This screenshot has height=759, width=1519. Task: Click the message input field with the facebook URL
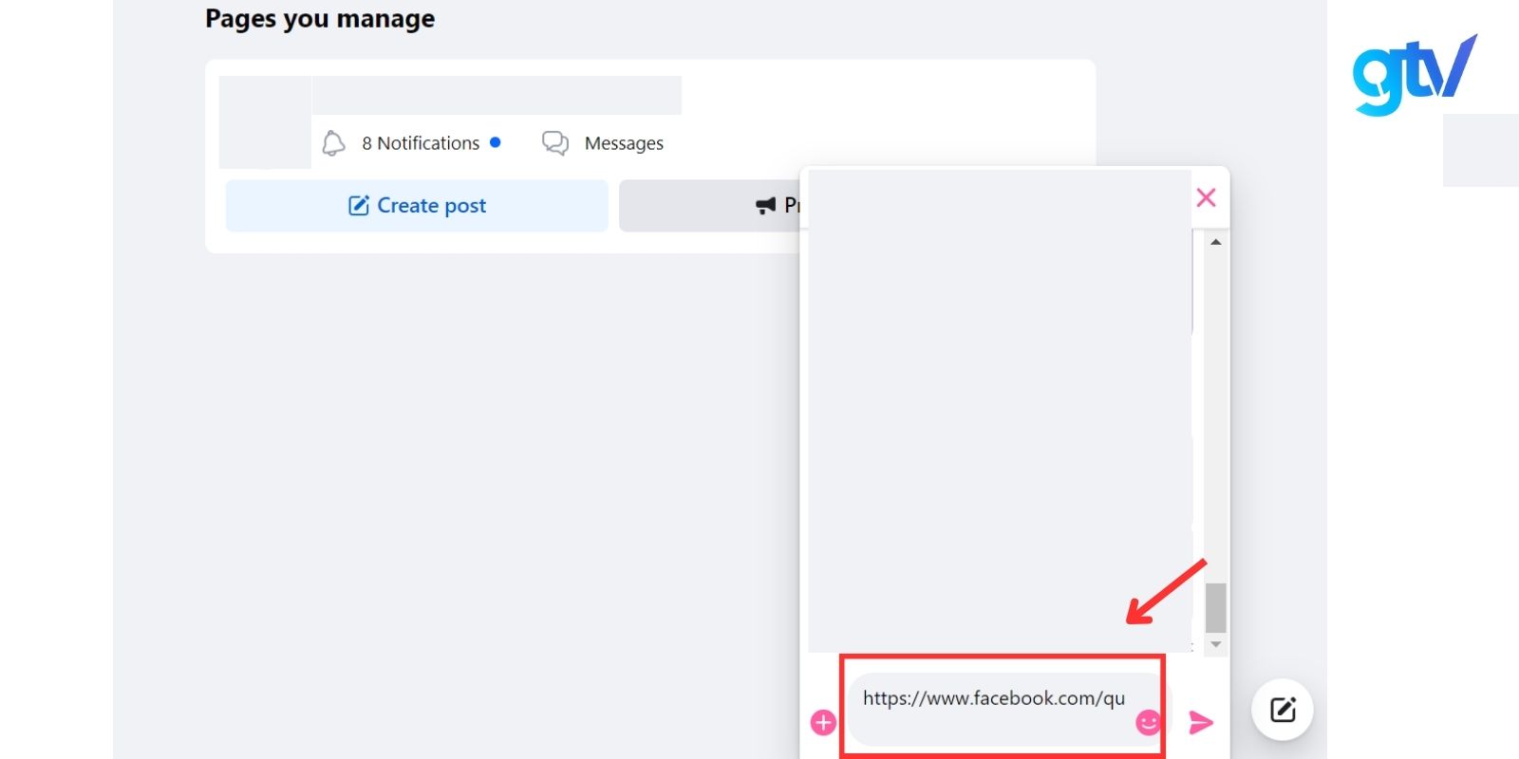tap(993, 699)
